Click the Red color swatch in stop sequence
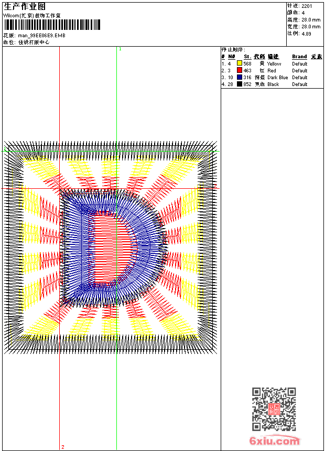 (x=239, y=70)
